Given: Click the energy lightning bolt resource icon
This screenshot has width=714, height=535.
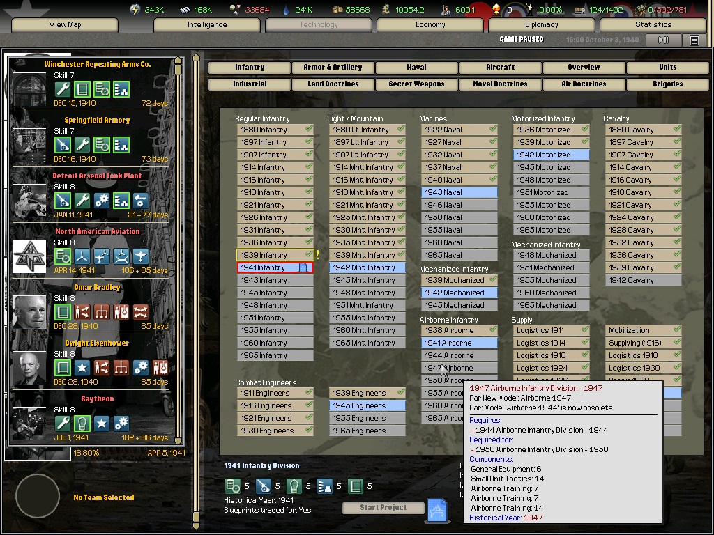Looking at the screenshot, I should tap(135, 9).
